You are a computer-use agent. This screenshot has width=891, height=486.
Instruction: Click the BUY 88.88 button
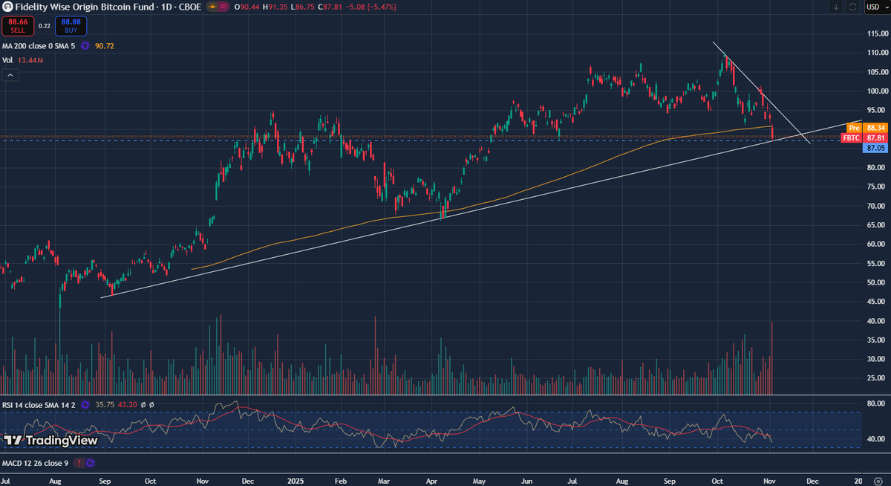pyautogui.click(x=71, y=26)
